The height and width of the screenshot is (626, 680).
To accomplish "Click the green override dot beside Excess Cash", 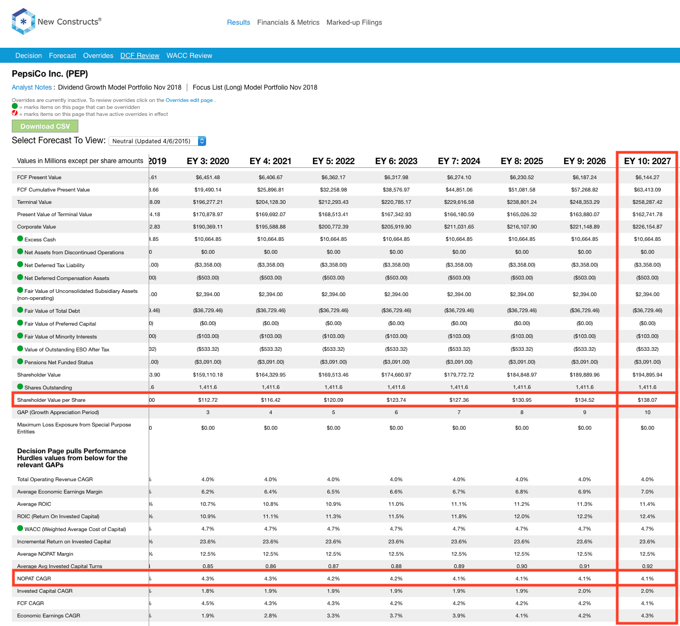I will [20, 239].
